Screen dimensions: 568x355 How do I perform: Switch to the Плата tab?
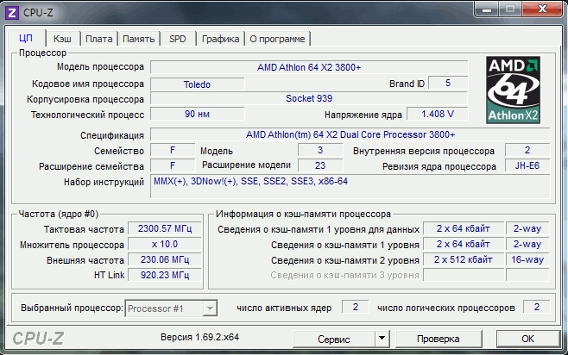pyautogui.click(x=99, y=39)
